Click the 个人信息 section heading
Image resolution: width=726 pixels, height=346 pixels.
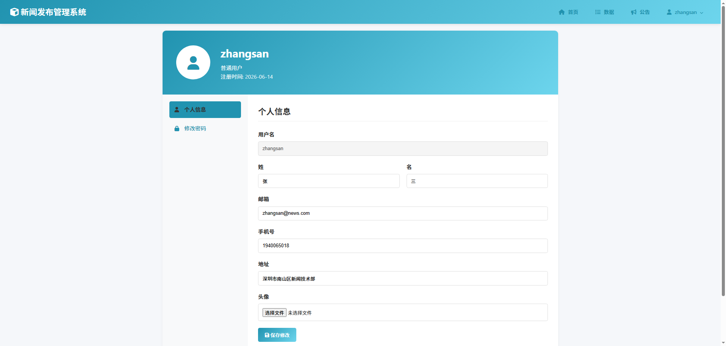point(274,112)
